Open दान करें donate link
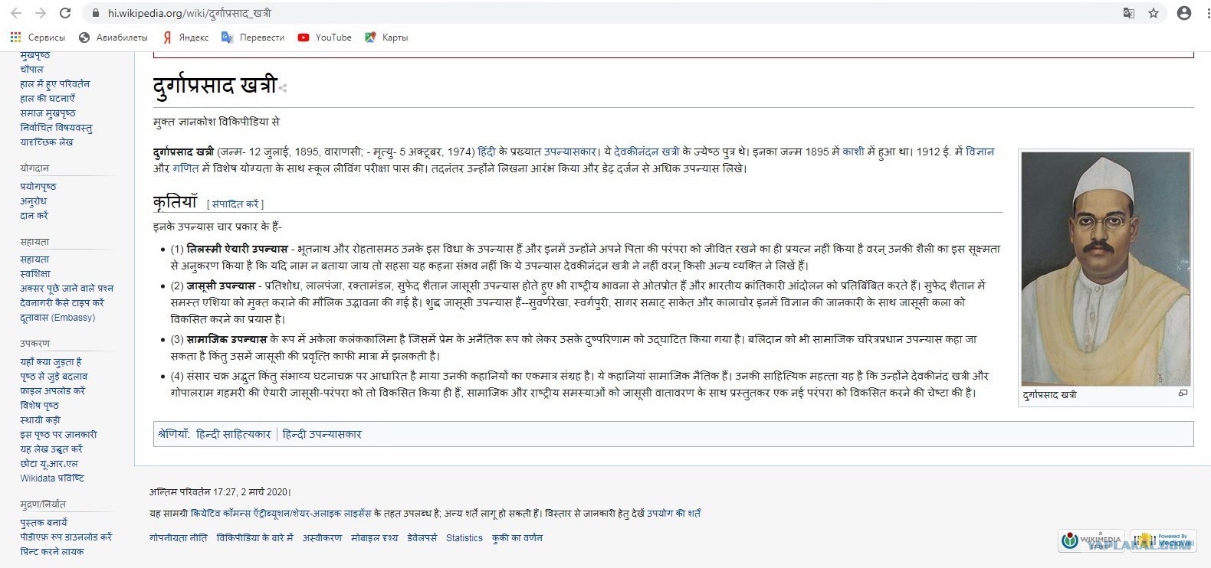1211x568 pixels. (34, 216)
